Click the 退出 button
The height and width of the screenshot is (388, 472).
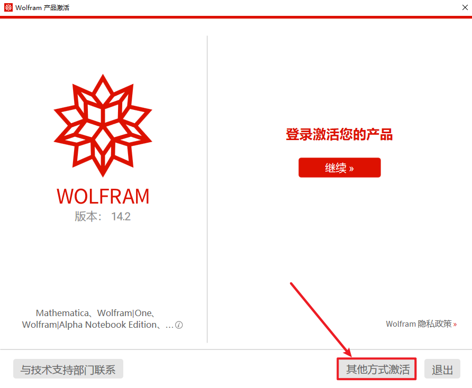tap(442, 369)
